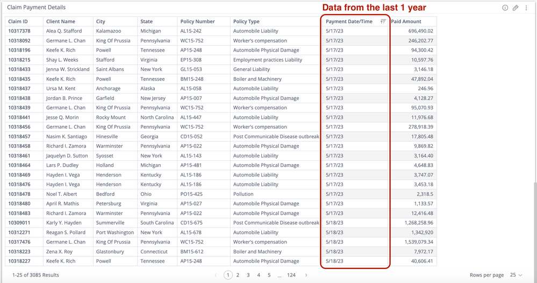Click the State column header
The width and height of the screenshot is (537, 283).
146,22
